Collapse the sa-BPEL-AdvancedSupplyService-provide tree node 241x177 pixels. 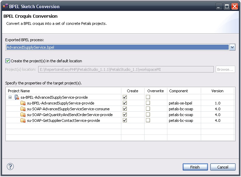point(10,97)
